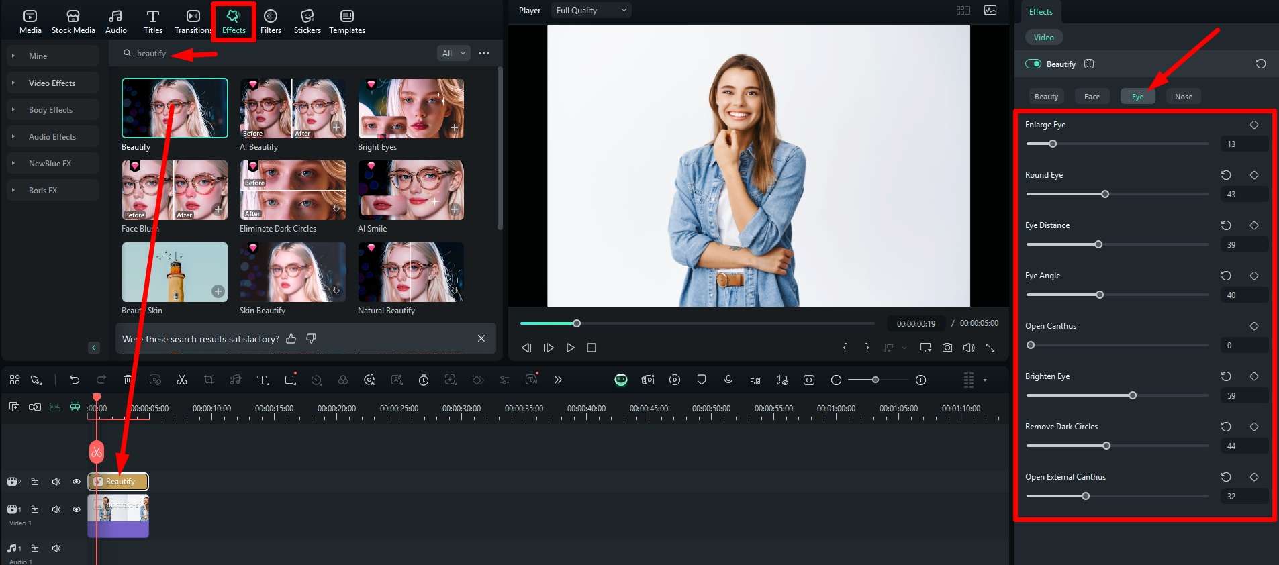Lock the Video 1 track
Image resolution: width=1279 pixels, height=565 pixels.
point(35,509)
